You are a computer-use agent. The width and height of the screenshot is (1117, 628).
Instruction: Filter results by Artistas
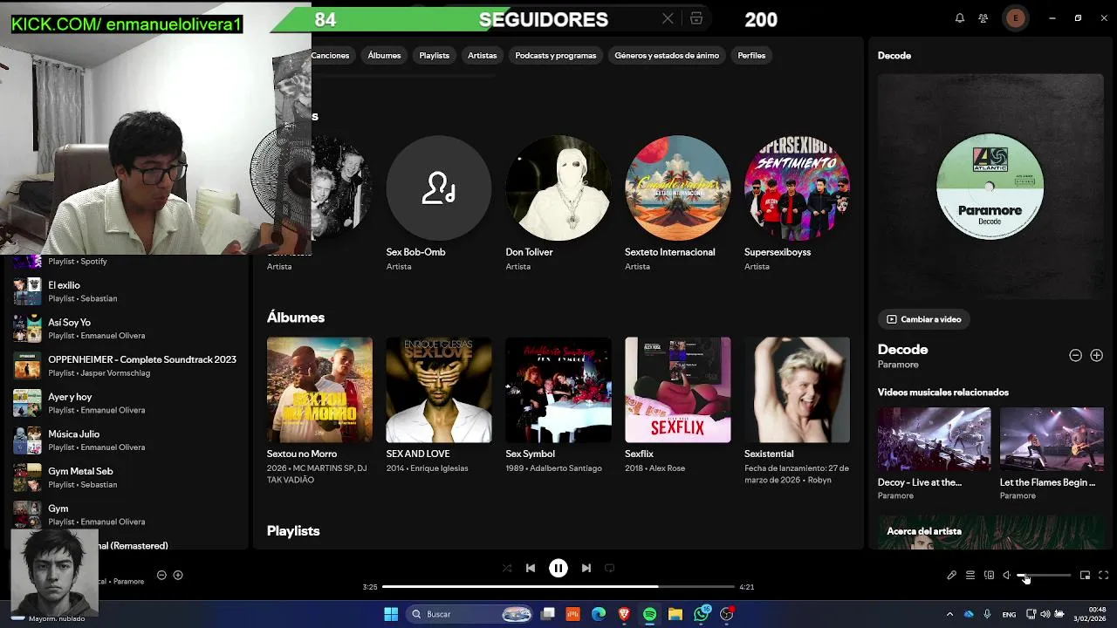[x=482, y=55]
